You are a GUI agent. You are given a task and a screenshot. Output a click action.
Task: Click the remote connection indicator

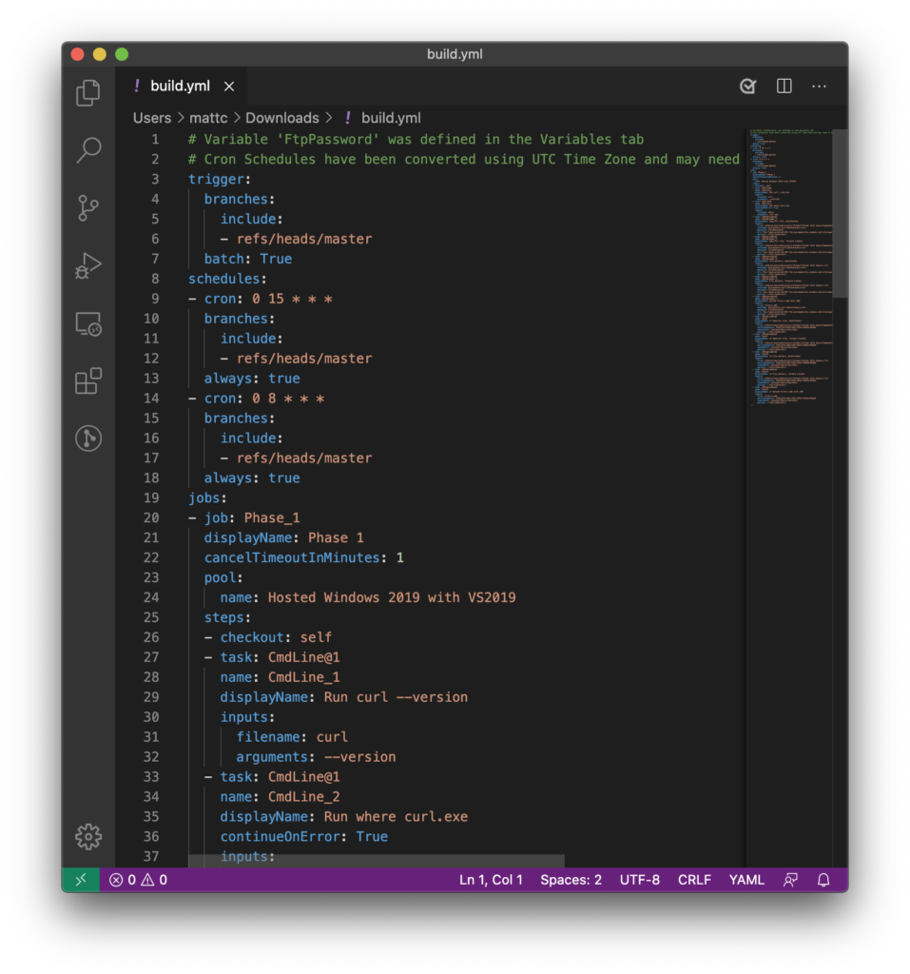tap(80, 880)
